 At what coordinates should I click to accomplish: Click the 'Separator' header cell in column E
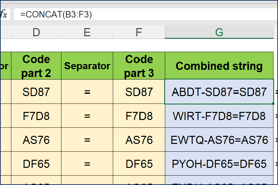click(x=87, y=66)
